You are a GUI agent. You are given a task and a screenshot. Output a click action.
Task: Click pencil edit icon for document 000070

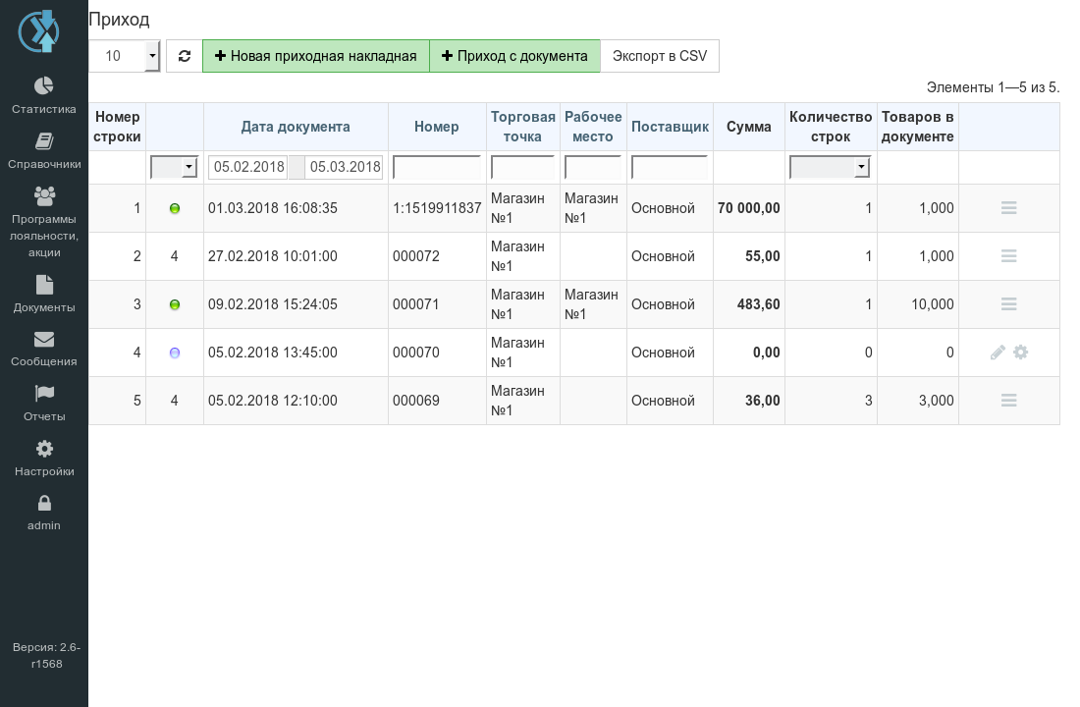(x=998, y=353)
